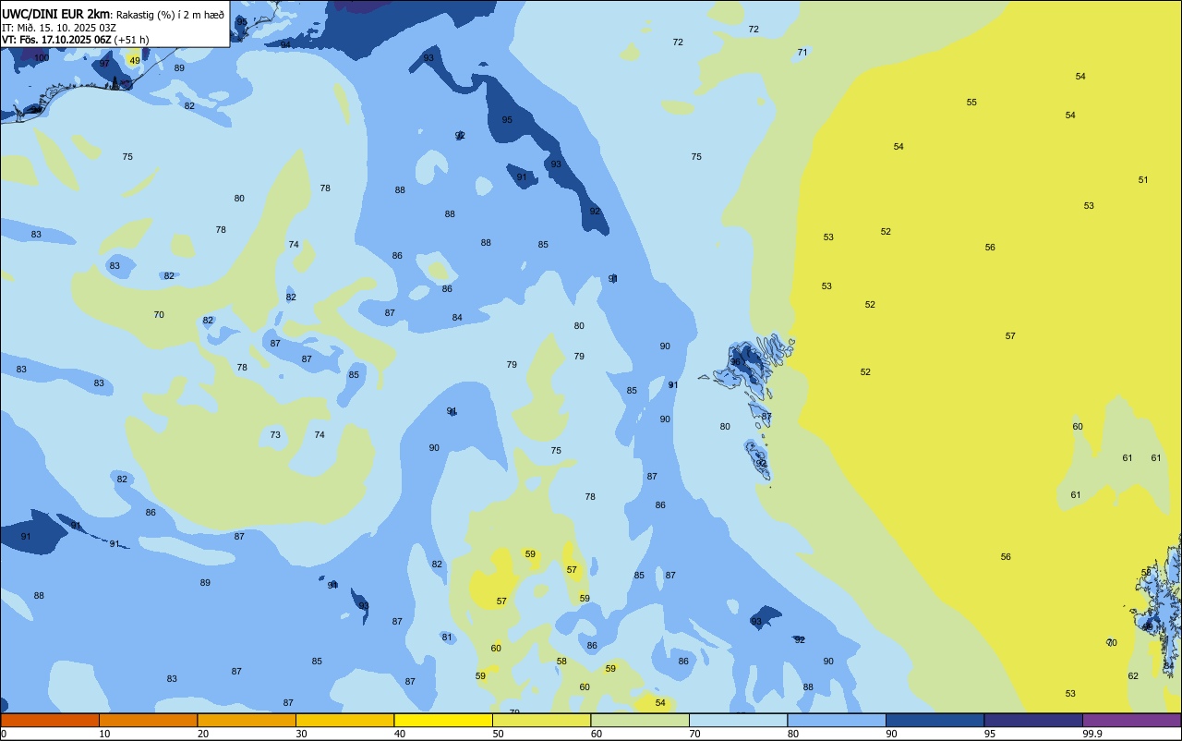
Task: Click the amber 20–30 legend swatch
Action: coord(247,720)
